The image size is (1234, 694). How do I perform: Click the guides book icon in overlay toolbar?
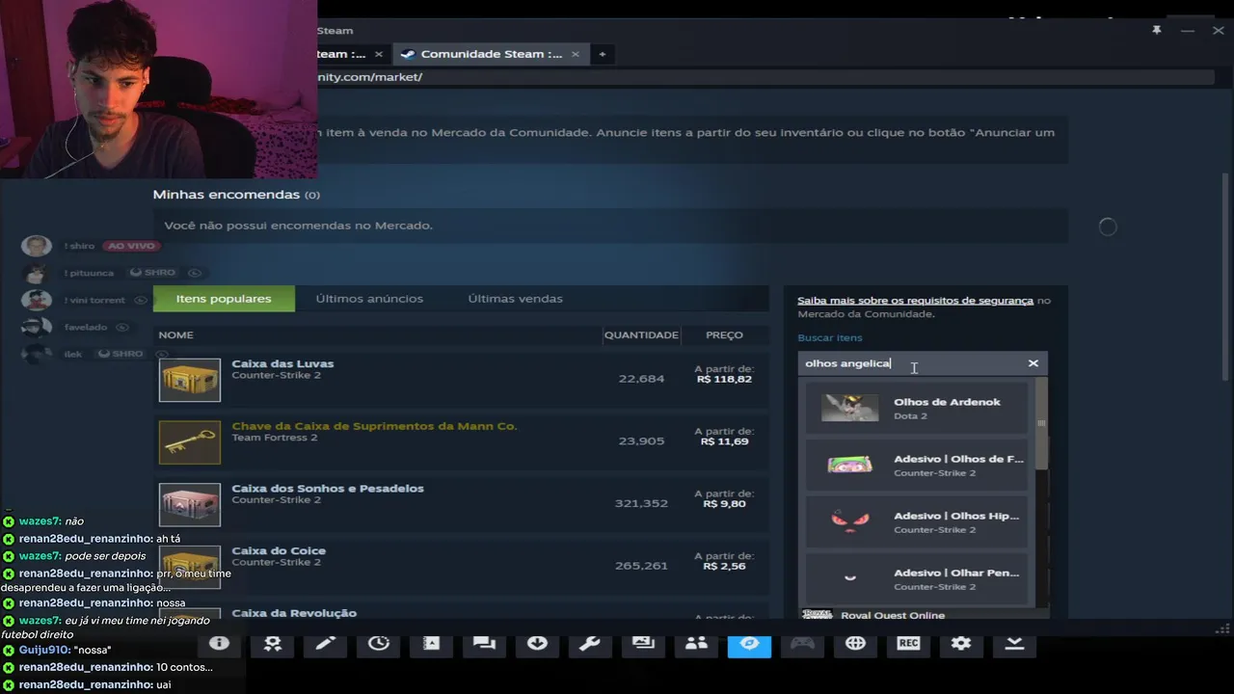click(431, 643)
